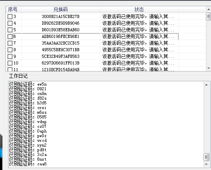The height and width of the screenshot is (170, 211).
Task: Click the code list scroll-up arrow
Action: pos(209,9)
